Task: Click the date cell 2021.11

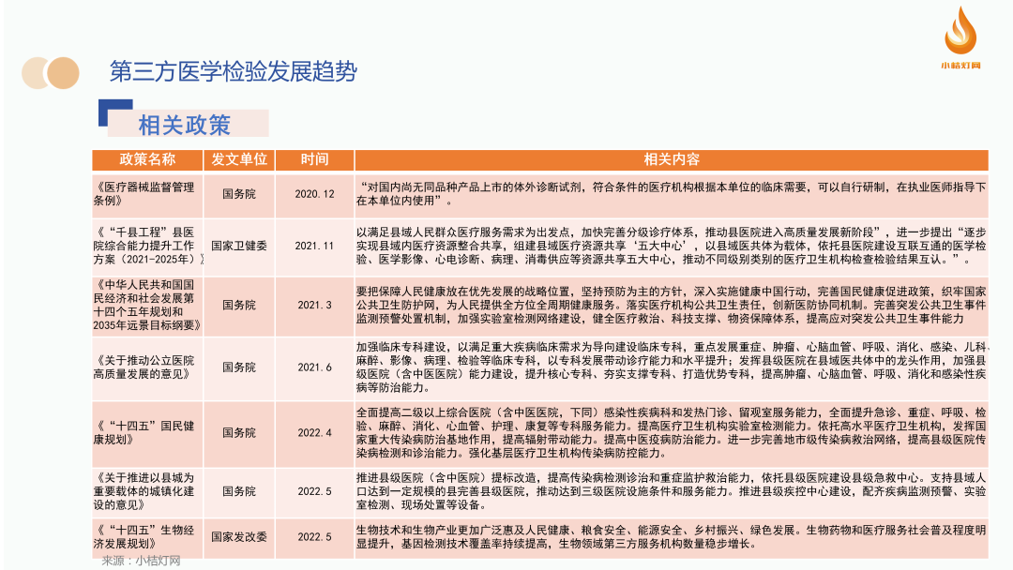Action: 314,245
